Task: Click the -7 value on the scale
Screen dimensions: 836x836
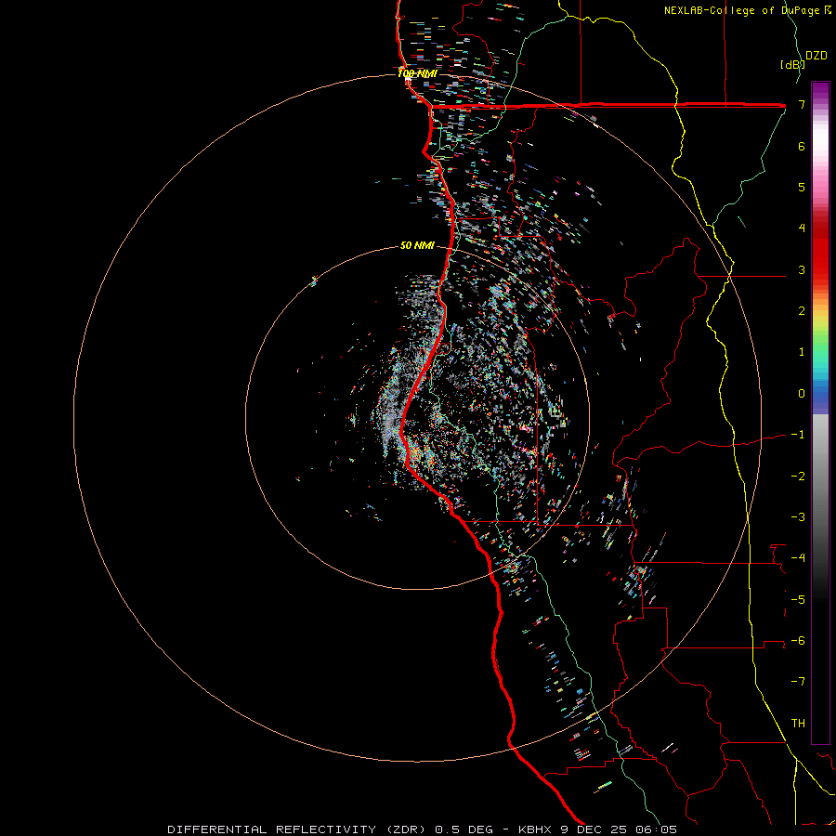Action: (798, 682)
